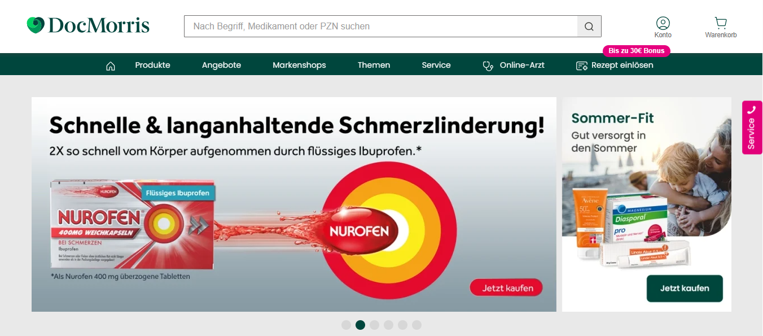This screenshot has width=763, height=336.
Task: Open the Angebote menu item
Action: click(x=221, y=65)
